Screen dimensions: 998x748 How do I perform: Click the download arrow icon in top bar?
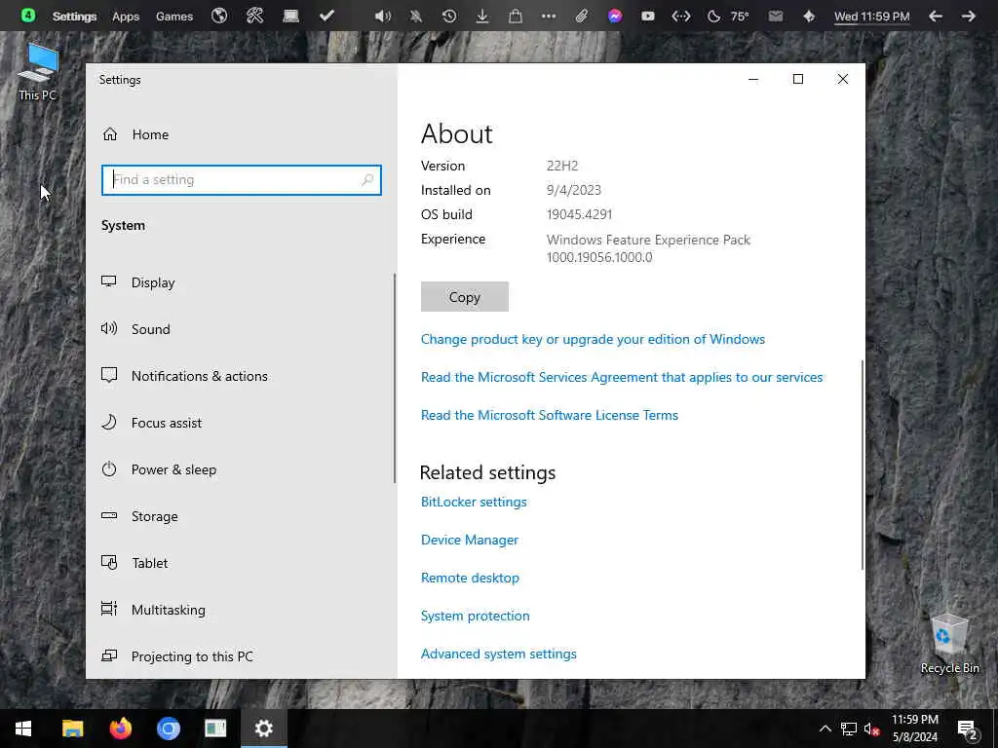click(x=482, y=16)
